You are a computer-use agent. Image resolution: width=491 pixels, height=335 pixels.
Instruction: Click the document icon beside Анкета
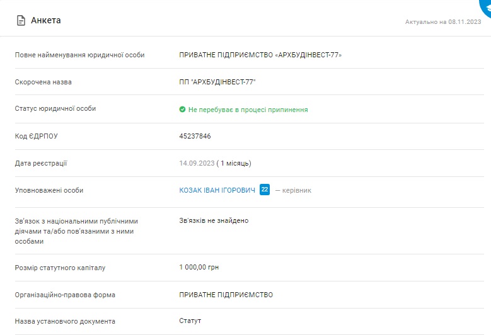pos(21,21)
